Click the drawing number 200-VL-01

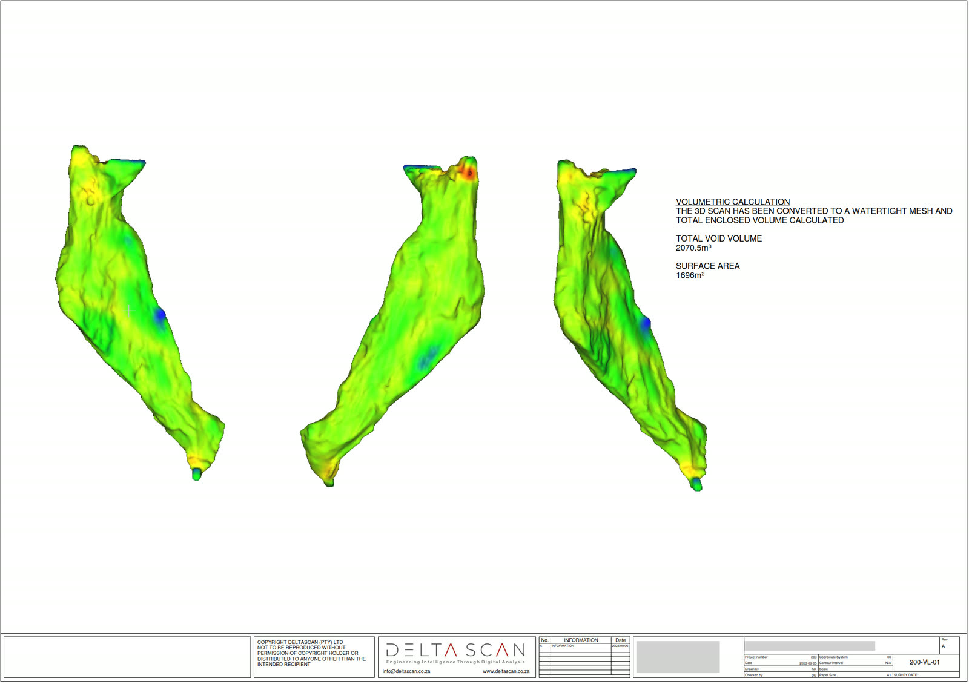point(925,662)
